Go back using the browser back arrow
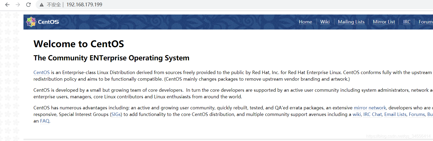 pyautogui.click(x=7, y=5)
